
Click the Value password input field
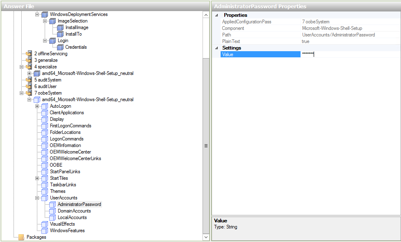coord(351,54)
